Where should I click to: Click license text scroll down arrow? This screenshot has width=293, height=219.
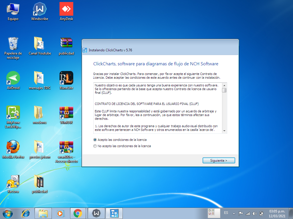click(224, 131)
